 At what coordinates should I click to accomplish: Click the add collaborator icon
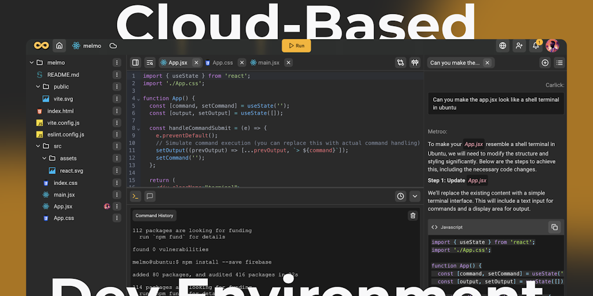(519, 46)
